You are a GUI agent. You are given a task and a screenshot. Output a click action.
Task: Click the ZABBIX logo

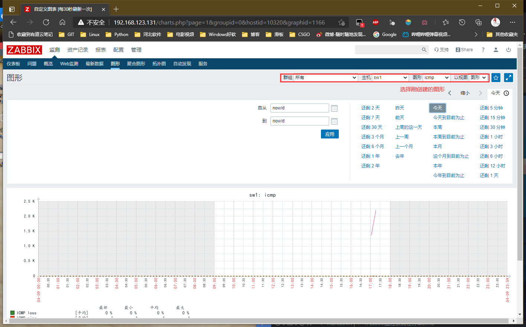click(x=24, y=50)
